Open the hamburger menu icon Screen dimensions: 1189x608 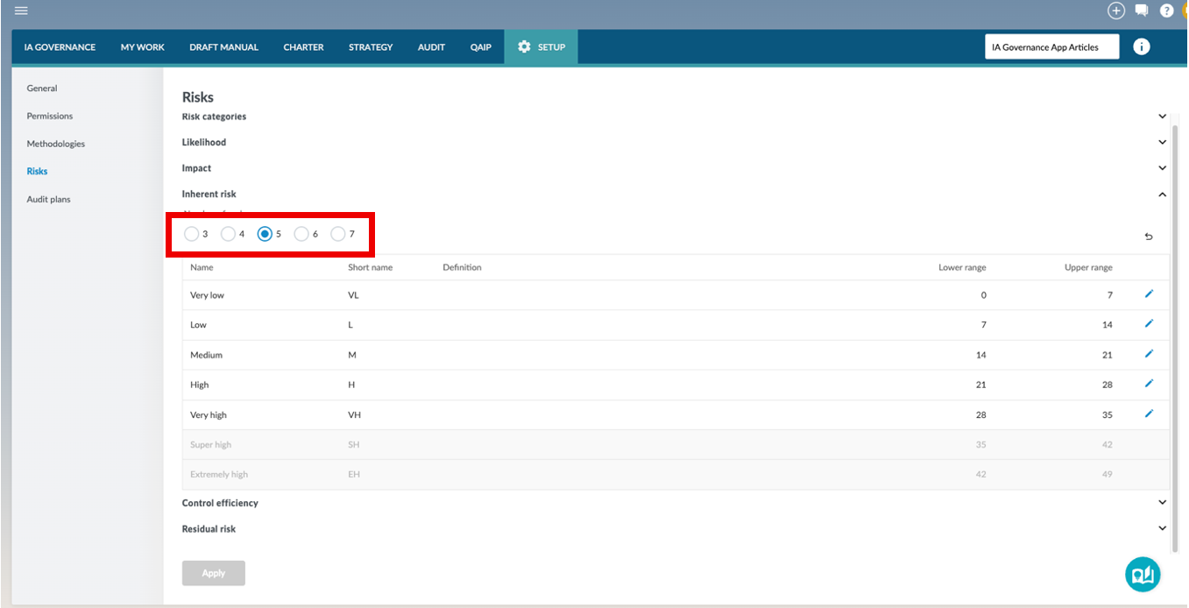point(21,11)
